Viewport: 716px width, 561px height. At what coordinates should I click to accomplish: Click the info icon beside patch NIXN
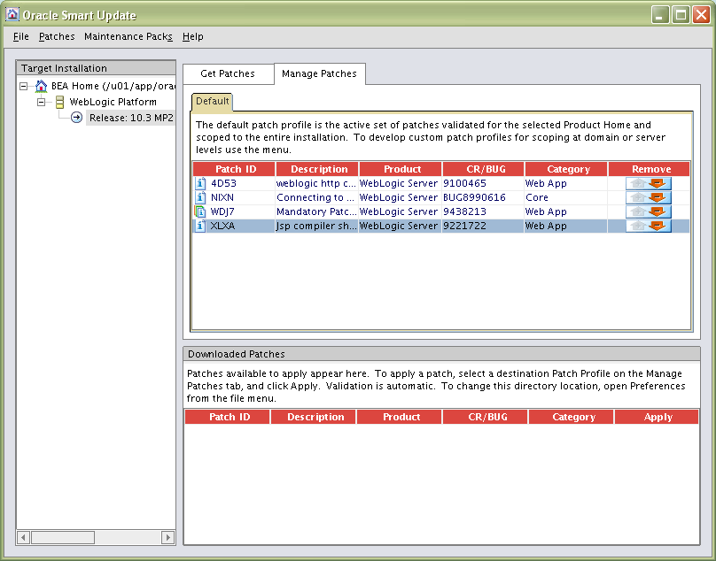(200, 197)
